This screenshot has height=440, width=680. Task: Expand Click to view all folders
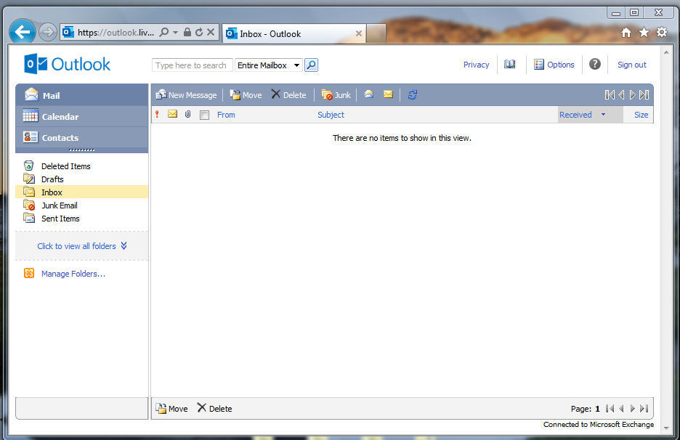coord(82,246)
